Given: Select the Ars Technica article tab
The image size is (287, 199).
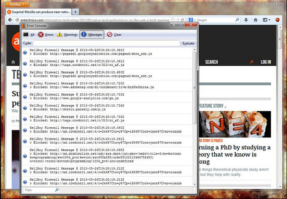Looking at the screenshot, I should point(39,12).
